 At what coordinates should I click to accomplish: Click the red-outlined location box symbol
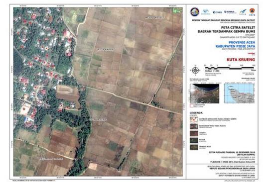191,105
